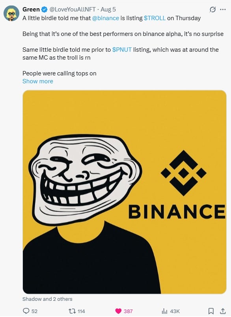
Task: Click the Green display name
Action: click(31, 9)
